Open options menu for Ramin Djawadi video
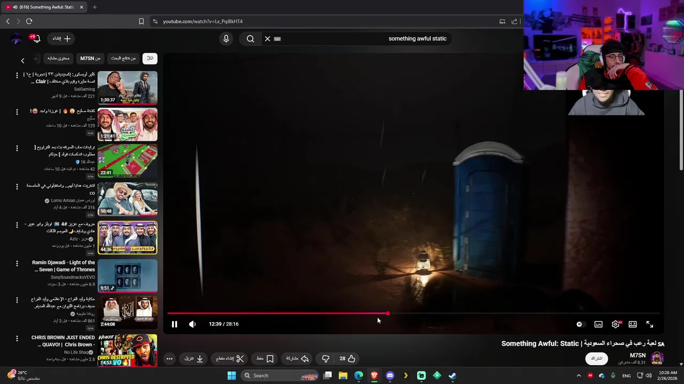Screen dimensions: 684x384 (x=17, y=263)
